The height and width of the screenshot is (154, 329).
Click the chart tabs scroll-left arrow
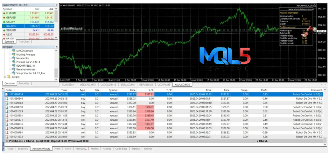pyautogui.click(x=322, y=84)
